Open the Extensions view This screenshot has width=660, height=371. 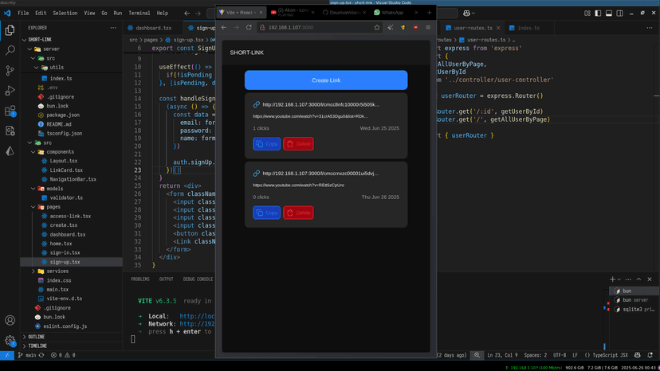tap(10, 111)
